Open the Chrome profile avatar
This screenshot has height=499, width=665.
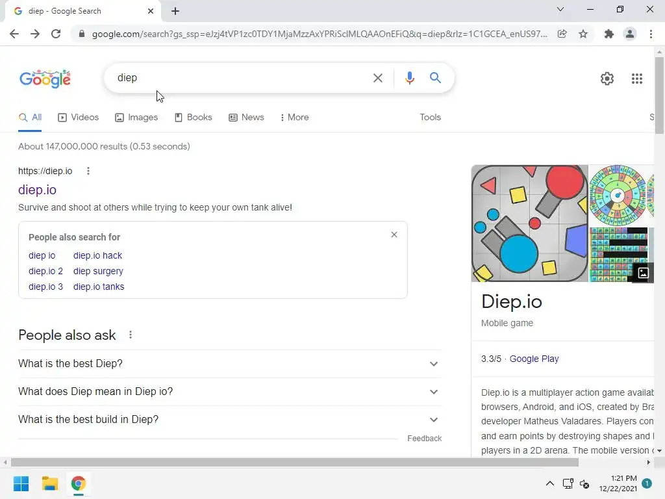pos(630,34)
